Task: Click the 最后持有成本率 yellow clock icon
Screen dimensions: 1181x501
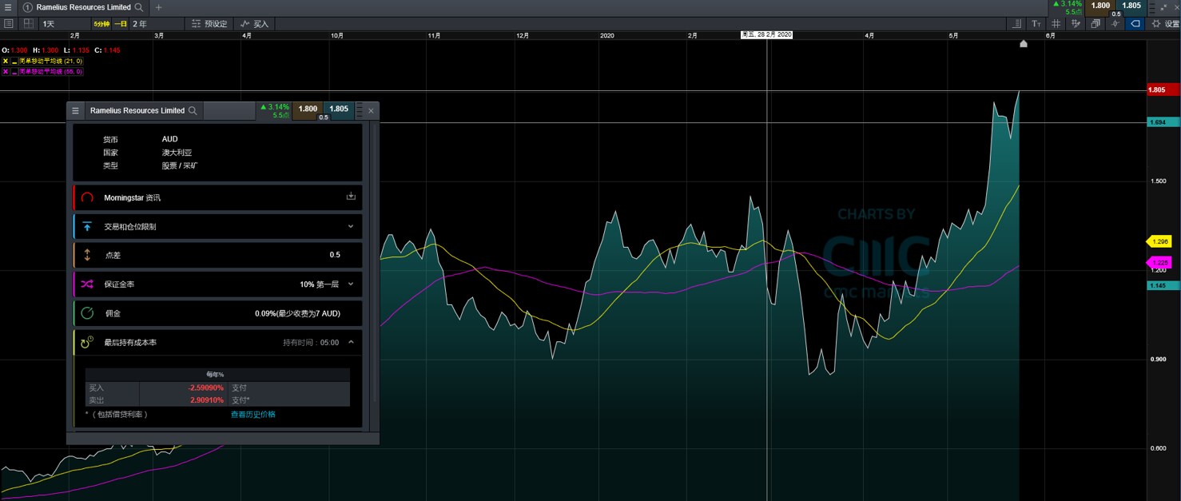Action: [x=87, y=342]
